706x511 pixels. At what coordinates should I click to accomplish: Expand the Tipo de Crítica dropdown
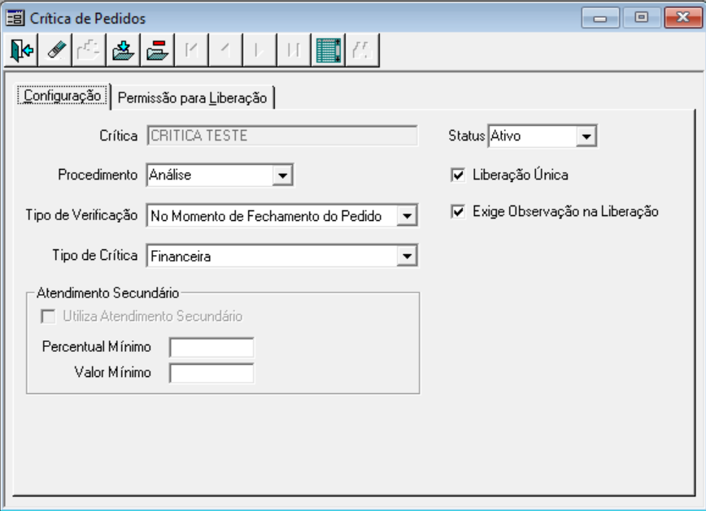tap(407, 256)
